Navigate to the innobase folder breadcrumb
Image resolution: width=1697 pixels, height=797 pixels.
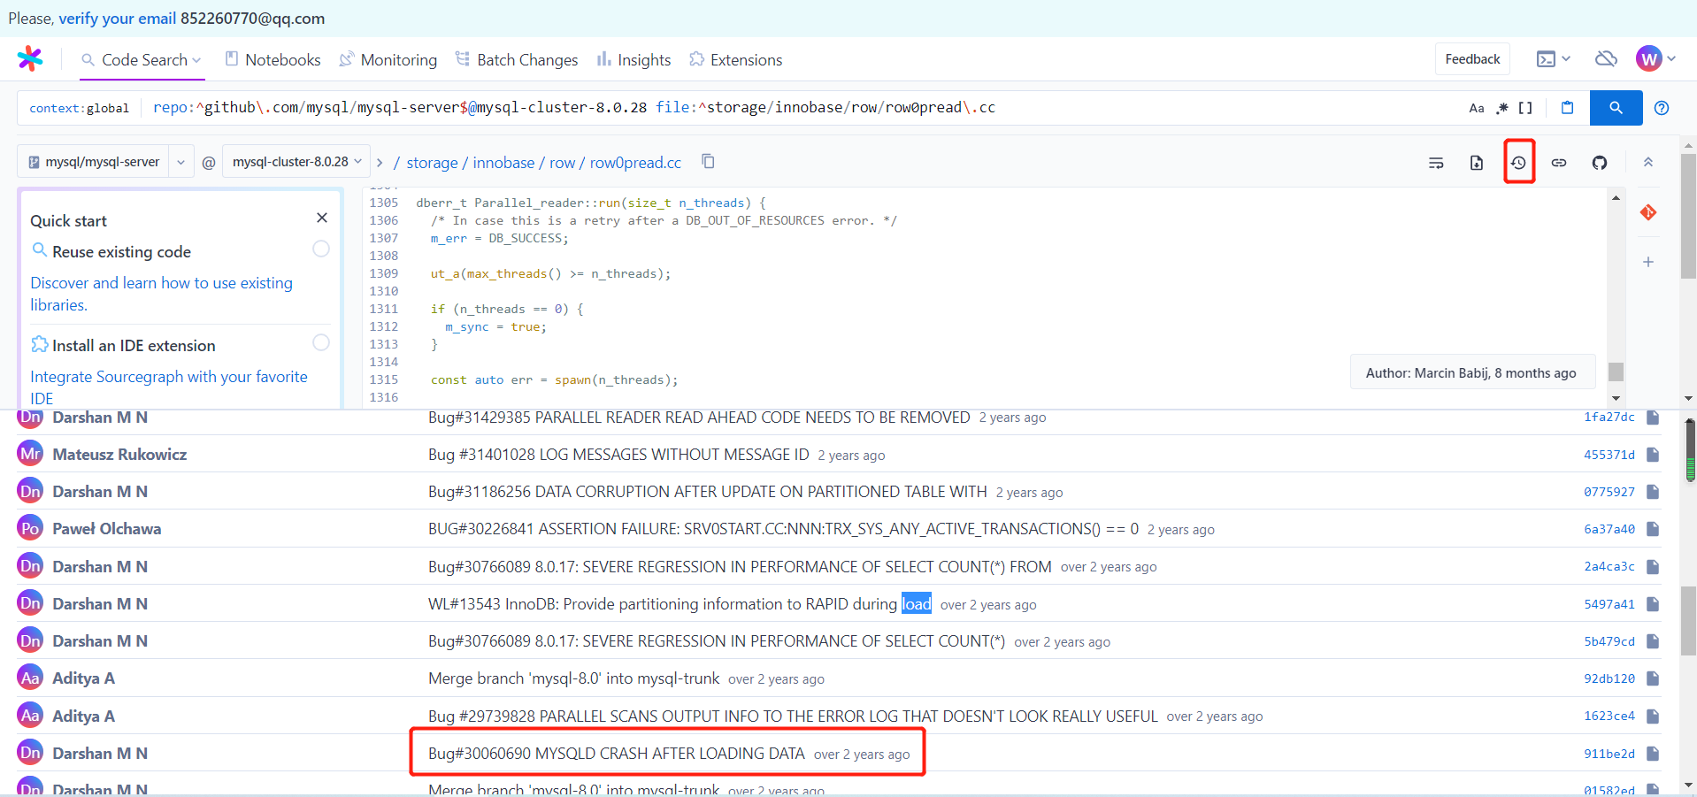pyautogui.click(x=503, y=163)
